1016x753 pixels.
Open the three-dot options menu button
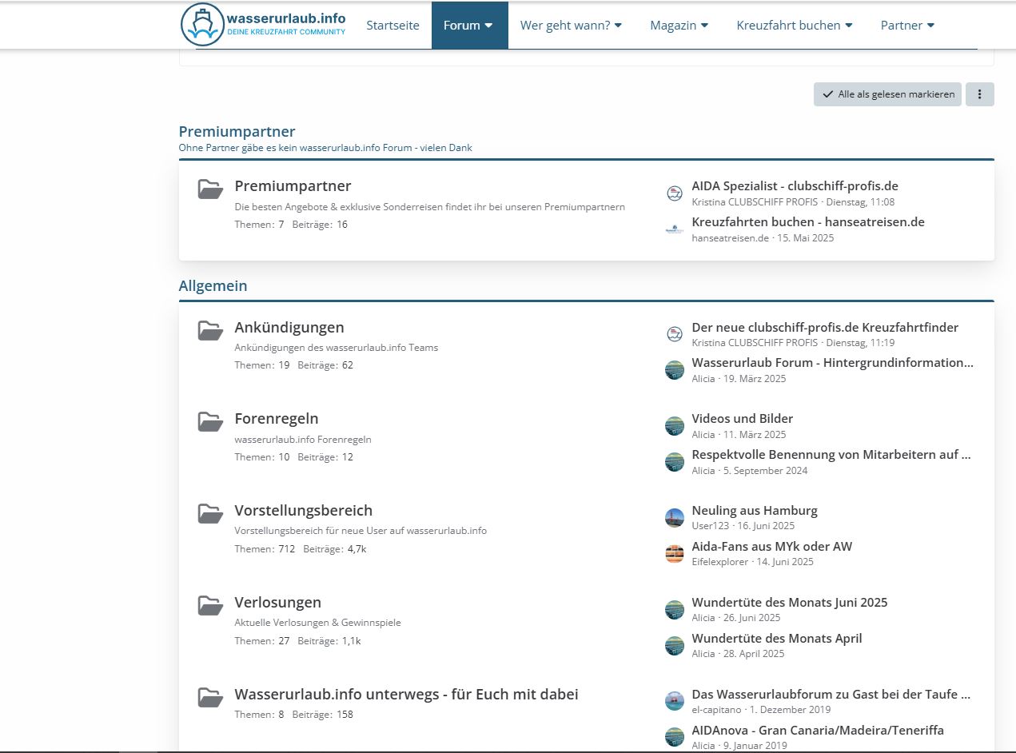pyautogui.click(x=980, y=94)
